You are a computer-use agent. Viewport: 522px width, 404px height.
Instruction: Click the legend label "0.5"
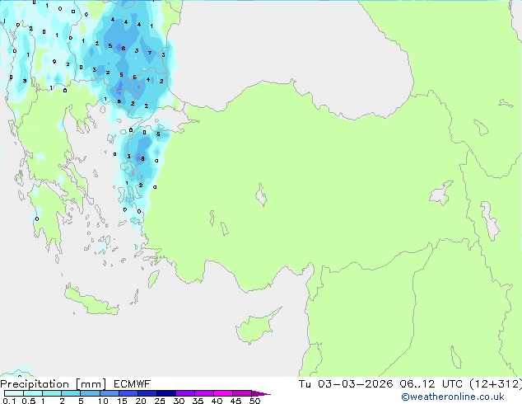tap(29, 401)
